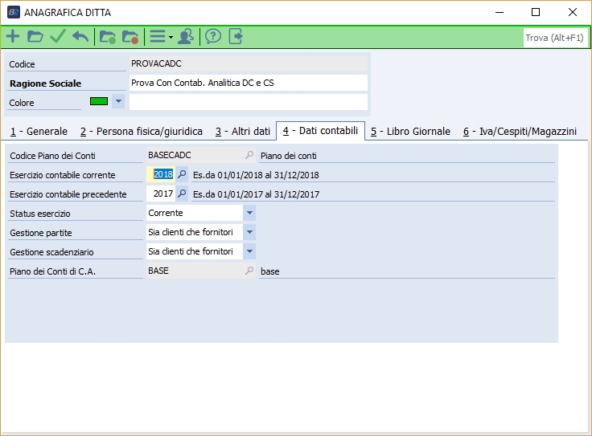Minimize the ANAGRAFICA DITTA window
This screenshot has height=436, width=592.
click(499, 12)
